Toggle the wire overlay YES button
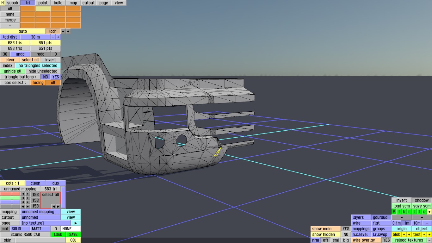The image size is (432, 243). coord(386,240)
